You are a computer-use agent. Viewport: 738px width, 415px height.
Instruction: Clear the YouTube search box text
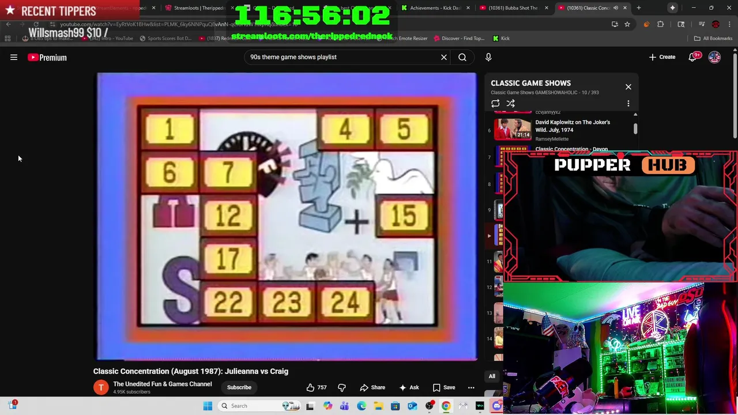pos(444,57)
